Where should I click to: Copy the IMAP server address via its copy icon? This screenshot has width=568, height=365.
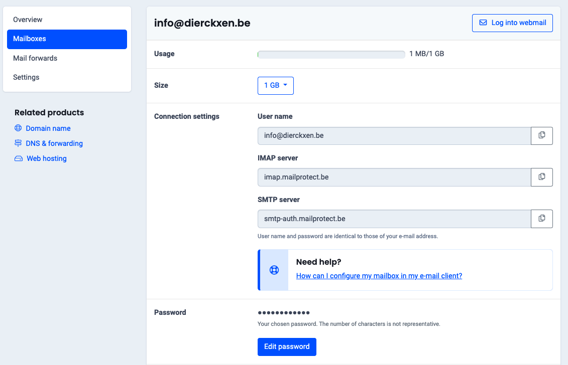(541, 177)
